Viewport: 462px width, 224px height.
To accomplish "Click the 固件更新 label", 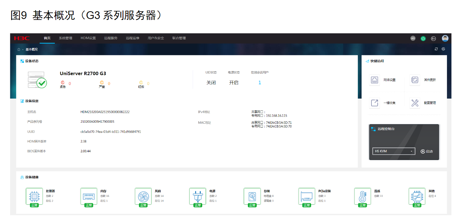I will (x=430, y=80).
